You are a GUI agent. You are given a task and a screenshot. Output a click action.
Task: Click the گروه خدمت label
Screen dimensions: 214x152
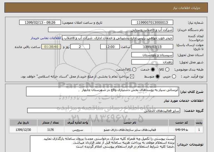click(194, 111)
